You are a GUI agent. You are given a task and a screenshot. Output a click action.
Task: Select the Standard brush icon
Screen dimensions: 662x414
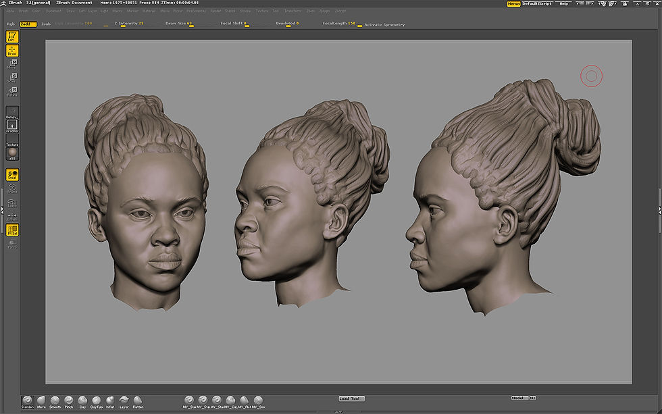tap(27, 400)
